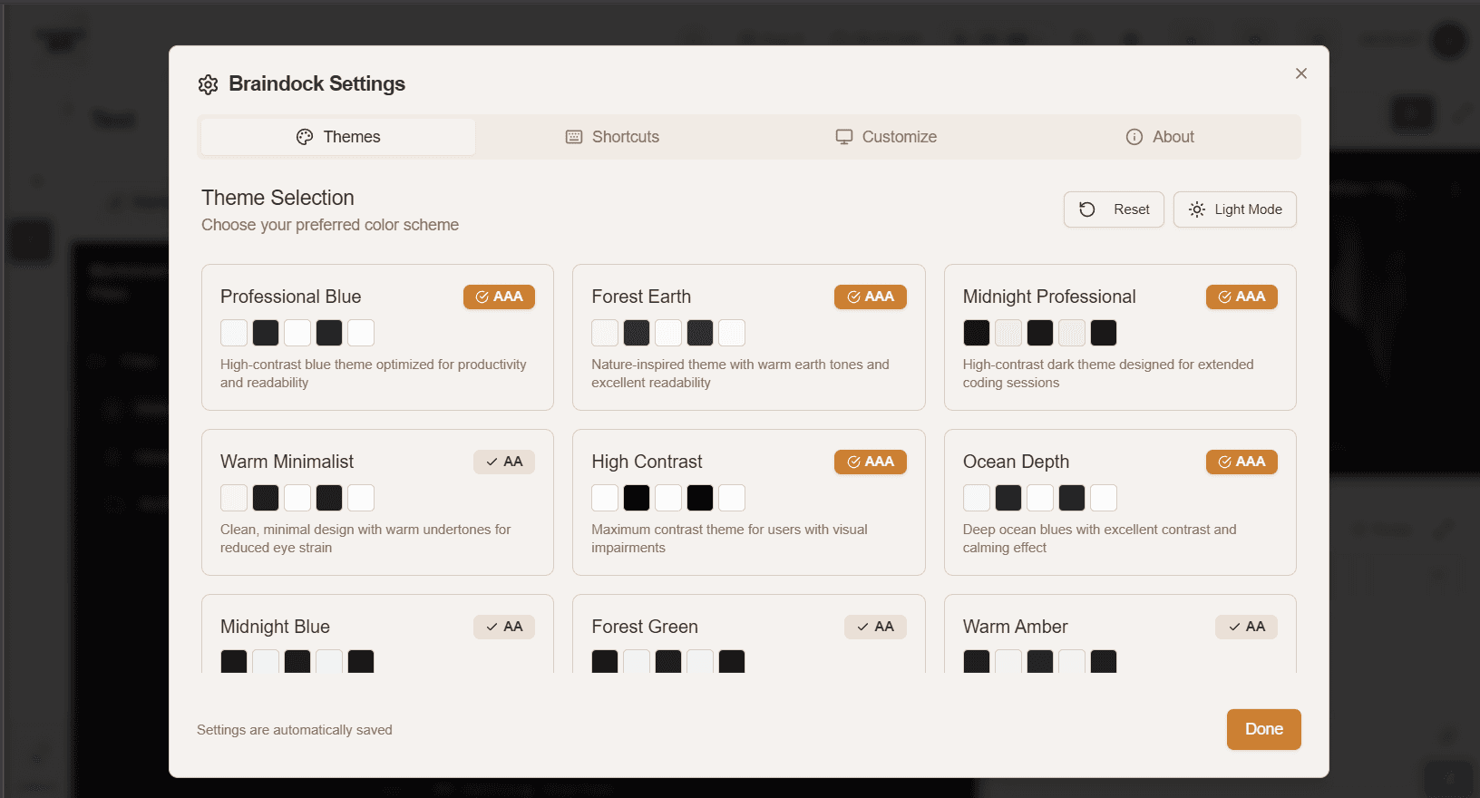Viewport: 1480px width, 798px height.
Task: Toggle Light Mode
Action: point(1234,209)
